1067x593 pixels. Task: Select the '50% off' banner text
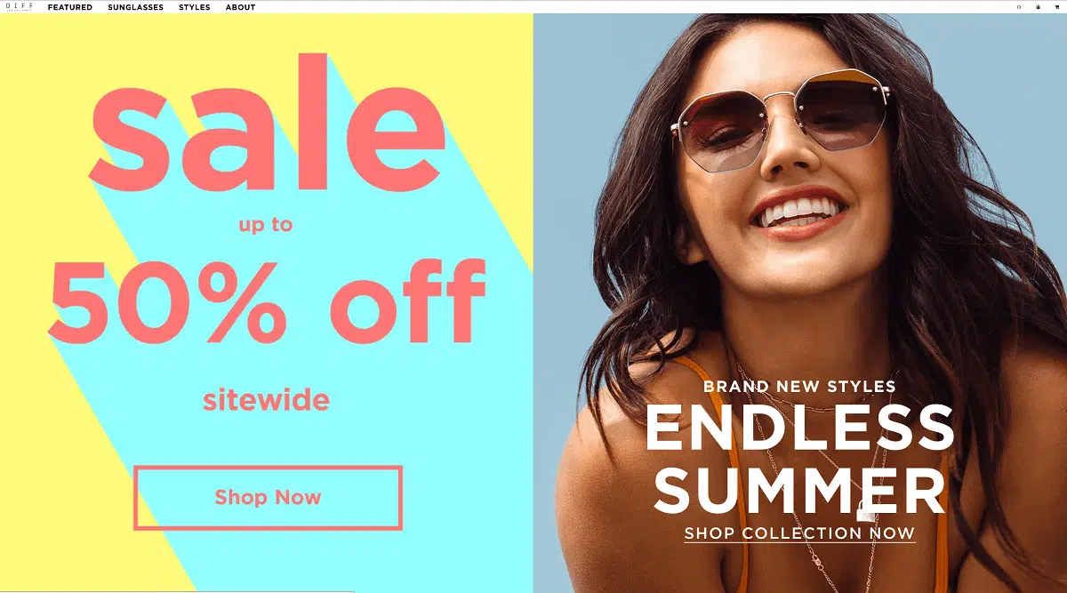267,301
